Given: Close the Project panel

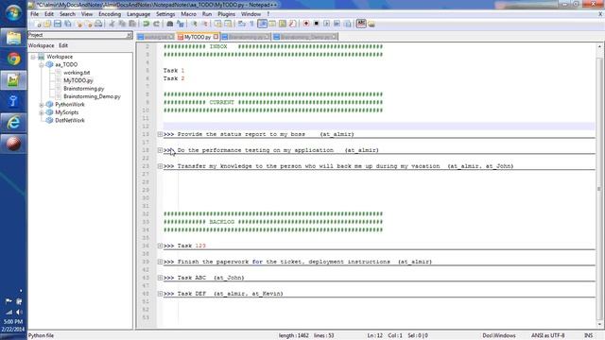Looking at the screenshot, I should point(129,35).
